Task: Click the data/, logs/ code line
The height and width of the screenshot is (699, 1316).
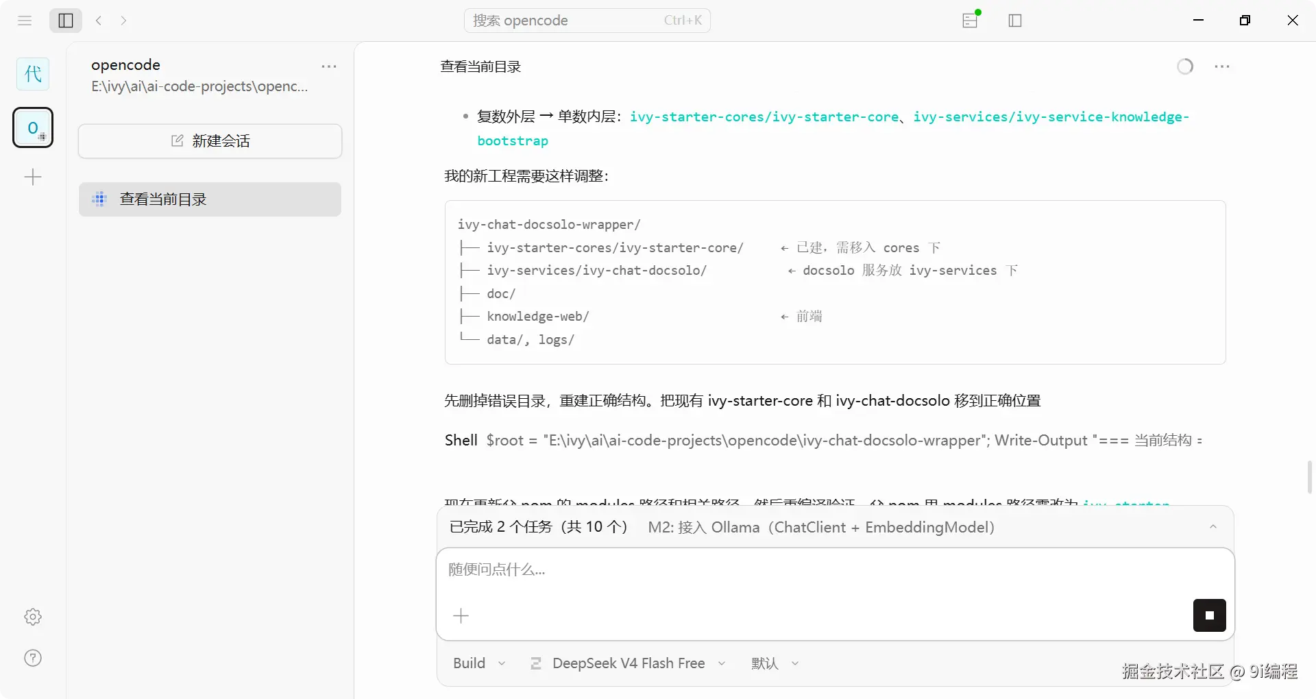Action: (x=531, y=340)
